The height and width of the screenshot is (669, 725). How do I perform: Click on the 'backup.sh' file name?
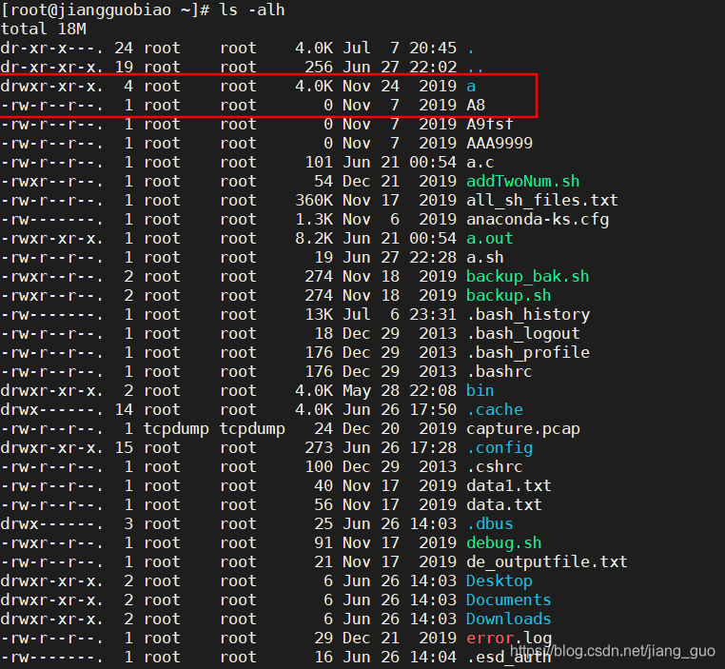(509, 295)
